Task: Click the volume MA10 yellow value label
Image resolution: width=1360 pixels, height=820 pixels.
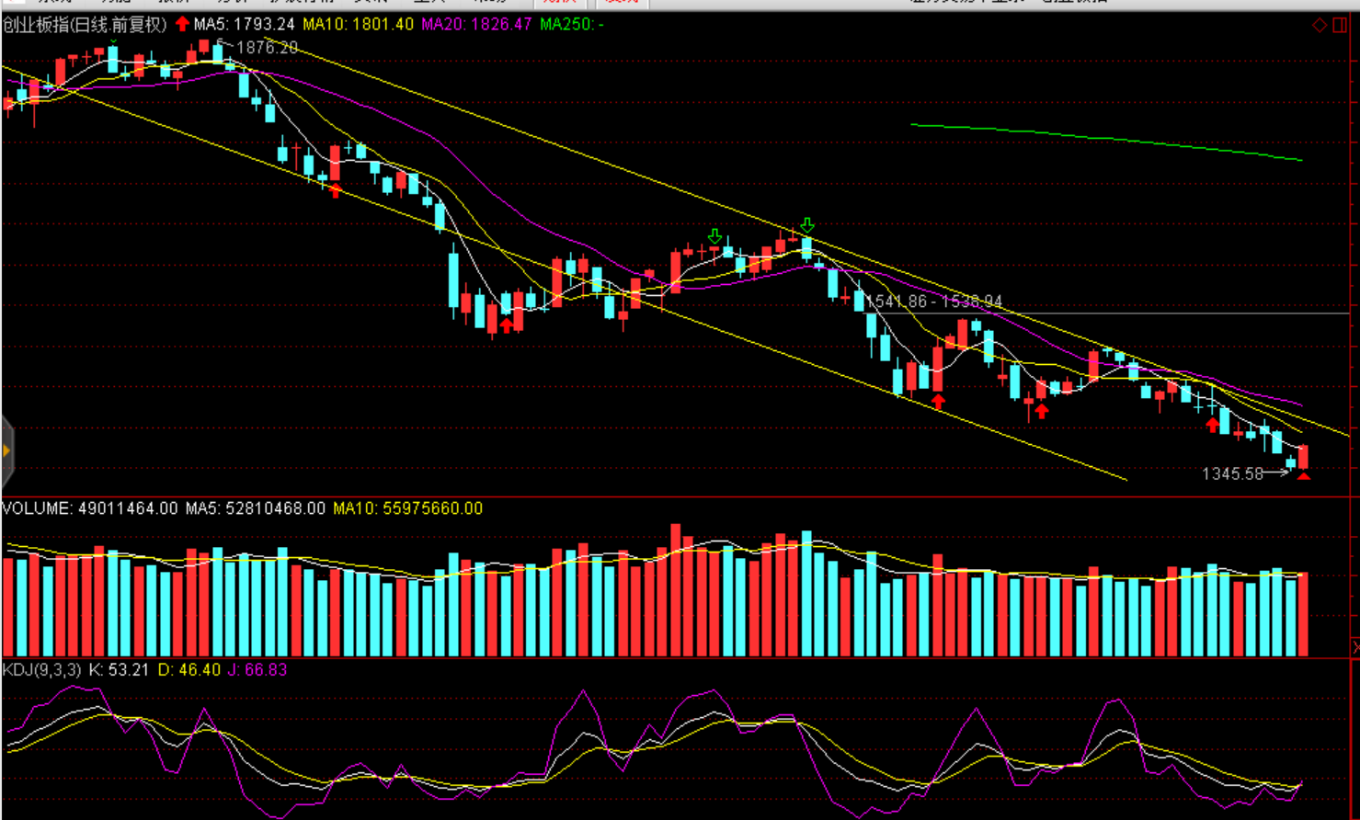Action: point(407,508)
